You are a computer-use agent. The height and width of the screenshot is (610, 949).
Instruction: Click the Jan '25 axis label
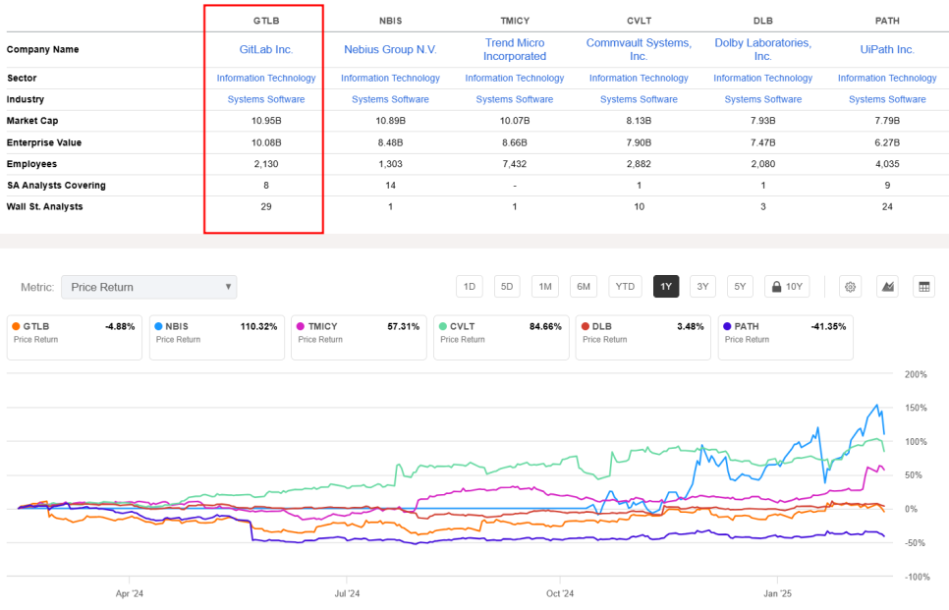[x=777, y=593]
